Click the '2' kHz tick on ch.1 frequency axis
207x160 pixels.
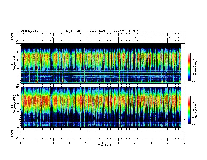18,76
